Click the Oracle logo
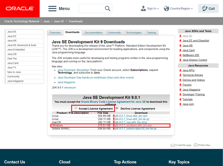The width and height of the screenshot is (223, 166). (x=20, y=8)
